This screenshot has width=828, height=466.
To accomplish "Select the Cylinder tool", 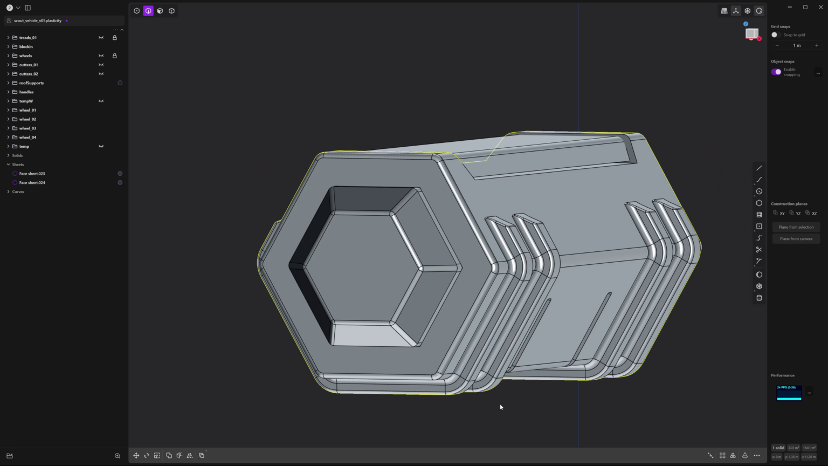I will point(759,298).
